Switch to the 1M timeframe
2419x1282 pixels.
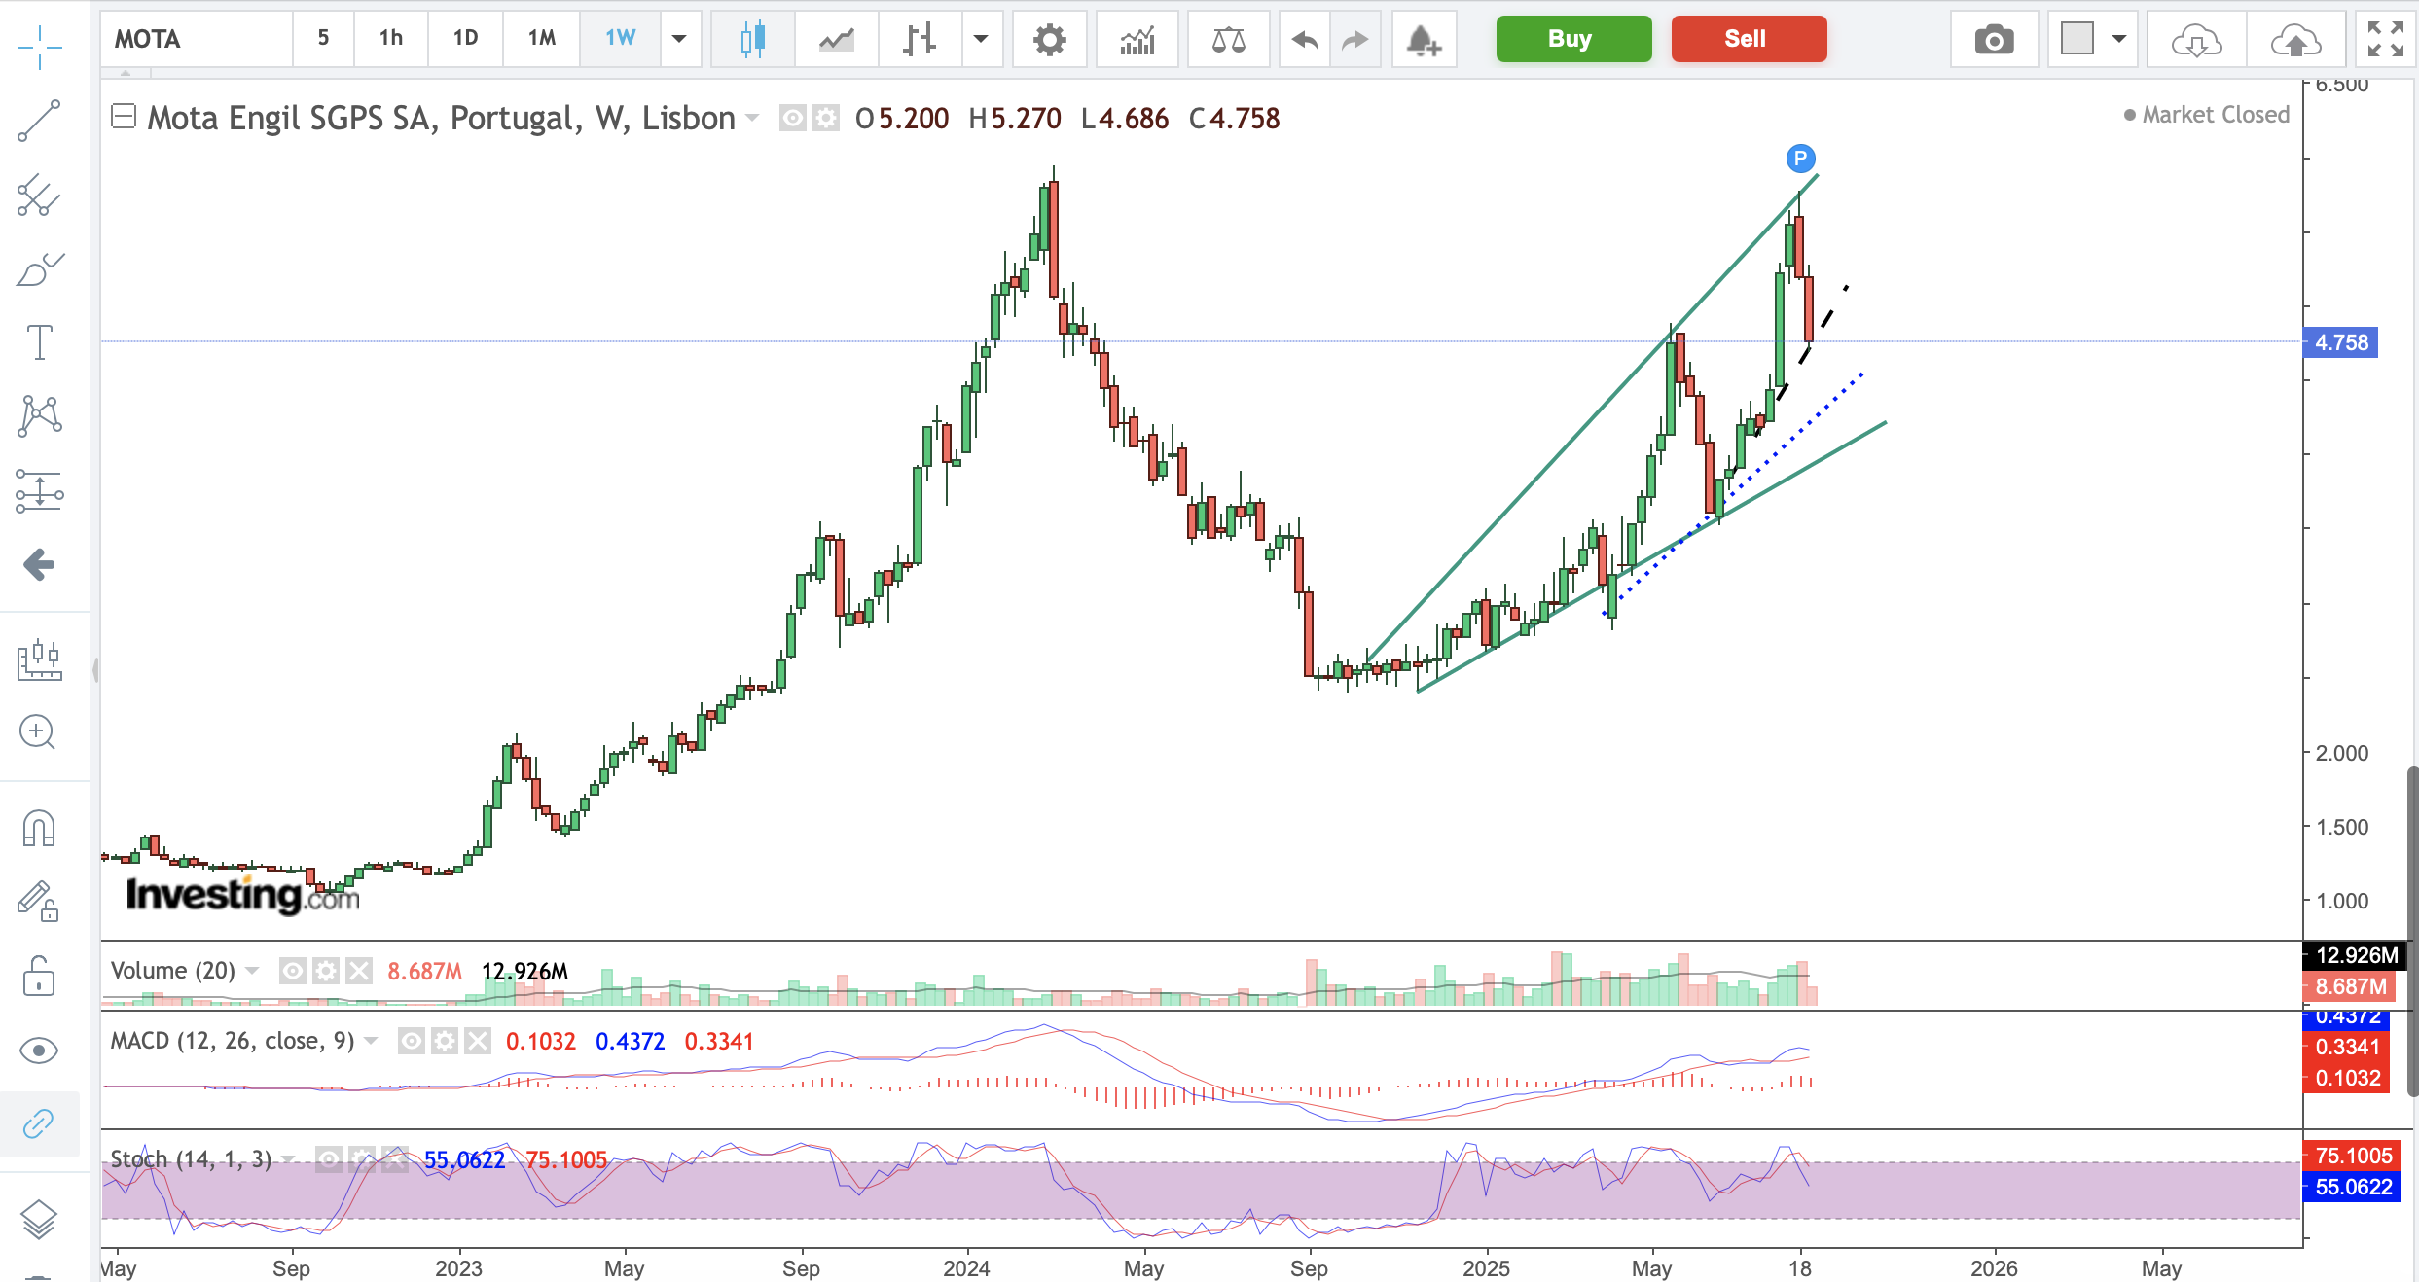point(541,39)
